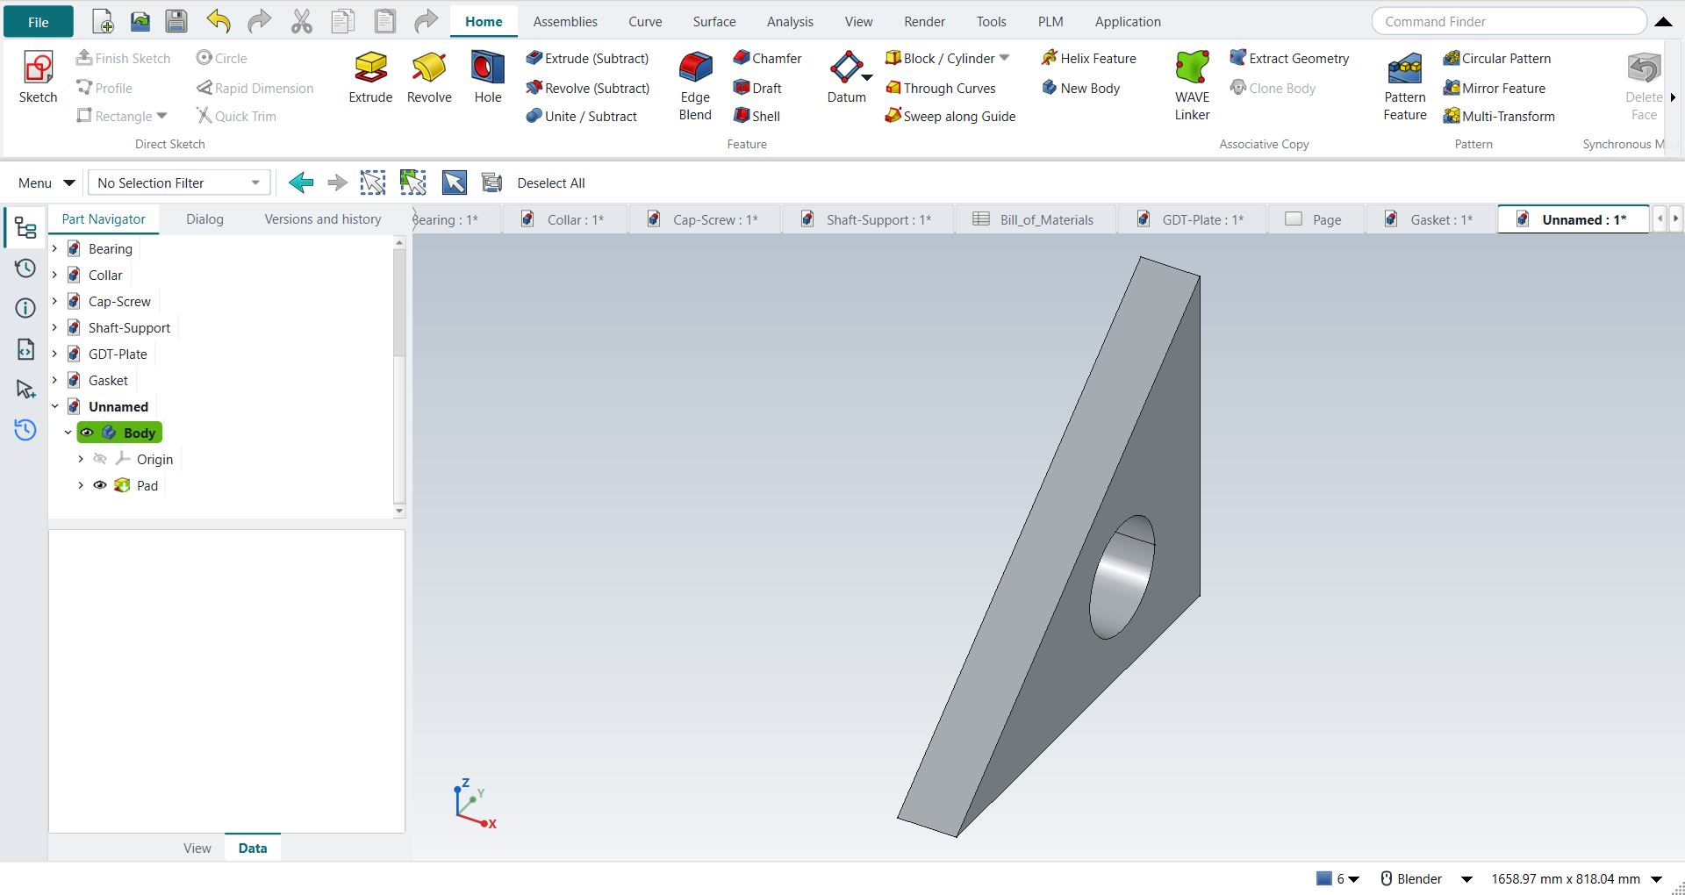Click the Save icon in toolbar
Screen dimensions: 1685x895
176,22
